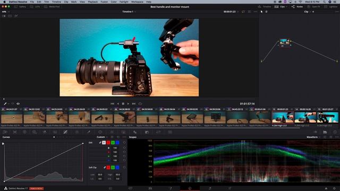Screen dimensions: 340x191
Task: Show the LUTs panel
Action: (x=35, y=7)
